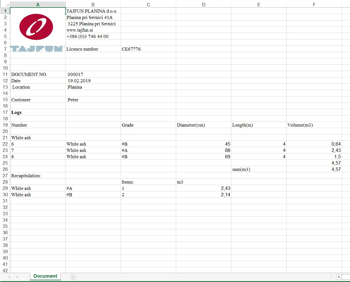The width and height of the screenshot is (350, 282).
Task: Select column A header
Action: pyautogui.click(x=38, y=5)
